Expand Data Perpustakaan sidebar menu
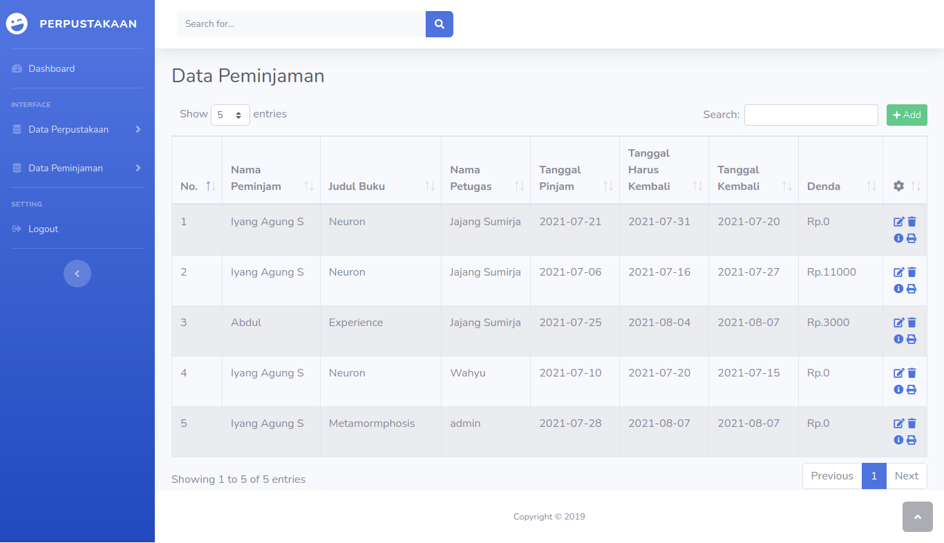The height and width of the screenshot is (543, 944). tap(77, 129)
